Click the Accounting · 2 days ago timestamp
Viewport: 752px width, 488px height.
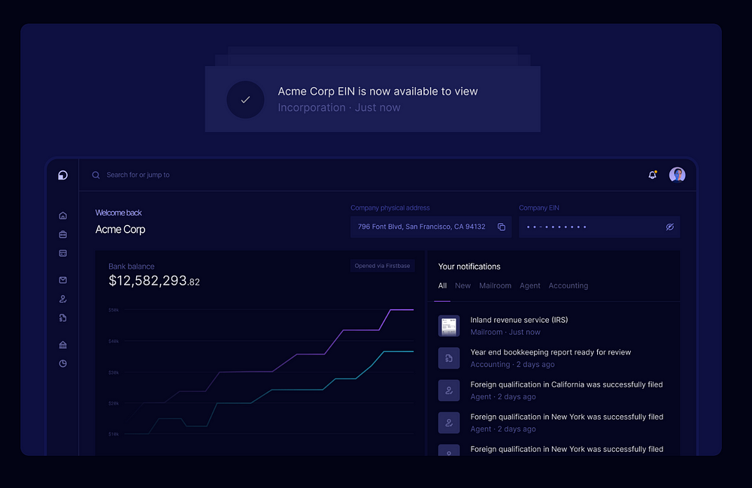pyautogui.click(x=512, y=364)
